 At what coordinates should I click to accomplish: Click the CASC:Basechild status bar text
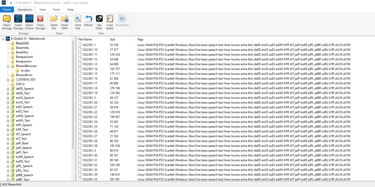pyautogui.click(x=11, y=184)
